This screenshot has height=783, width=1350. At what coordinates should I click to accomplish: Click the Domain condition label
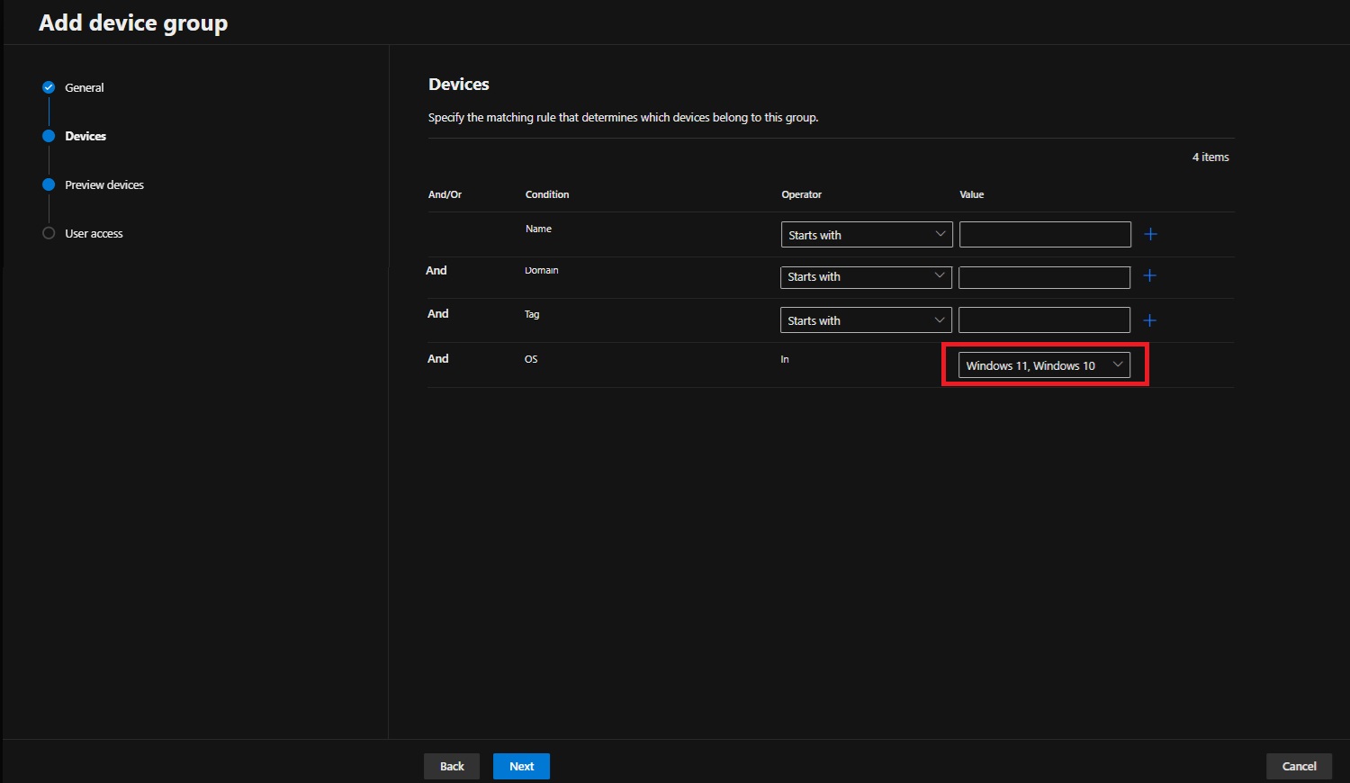542,270
